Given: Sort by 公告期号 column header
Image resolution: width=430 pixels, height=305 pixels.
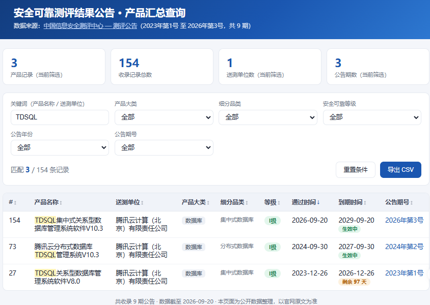Looking at the screenshot, I should (x=399, y=202).
